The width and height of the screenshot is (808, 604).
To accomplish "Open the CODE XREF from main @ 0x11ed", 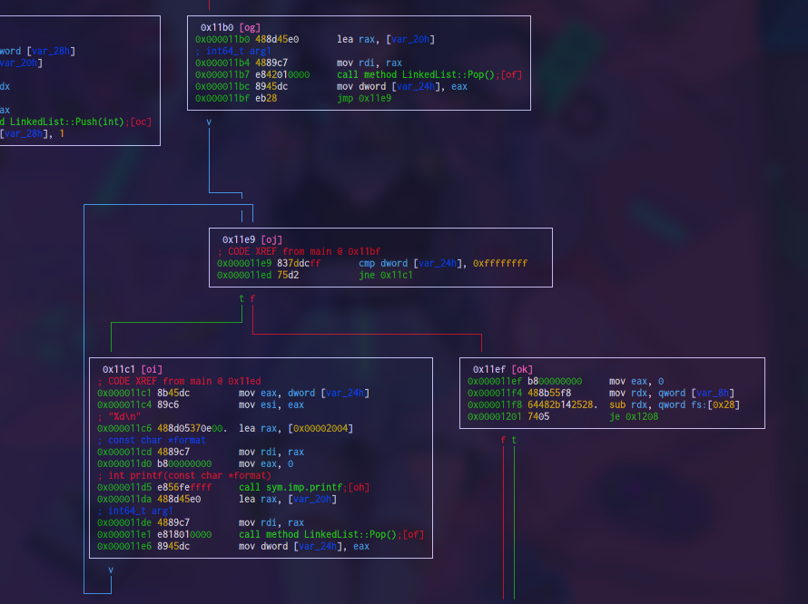I will [180, 380].
